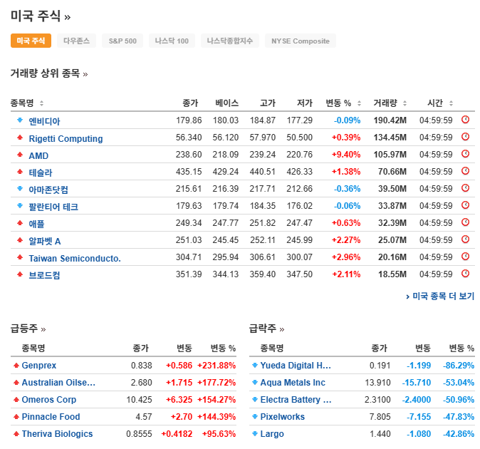Image resolution: width=480 pixels, height=449 pixels.
Task: Open the 알파벳 A stock link
Action: [x=45, y=242]
